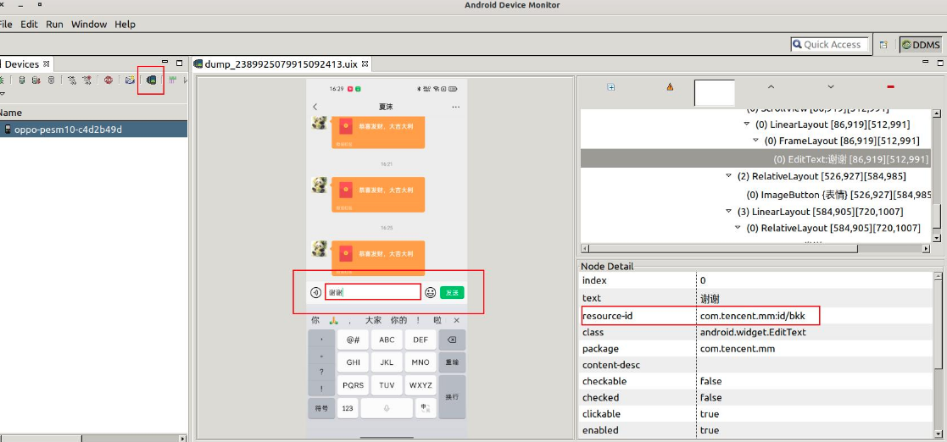Viewport: 947px width, 442px height.
Task: Open the Run menu
Action: point(54,25)
